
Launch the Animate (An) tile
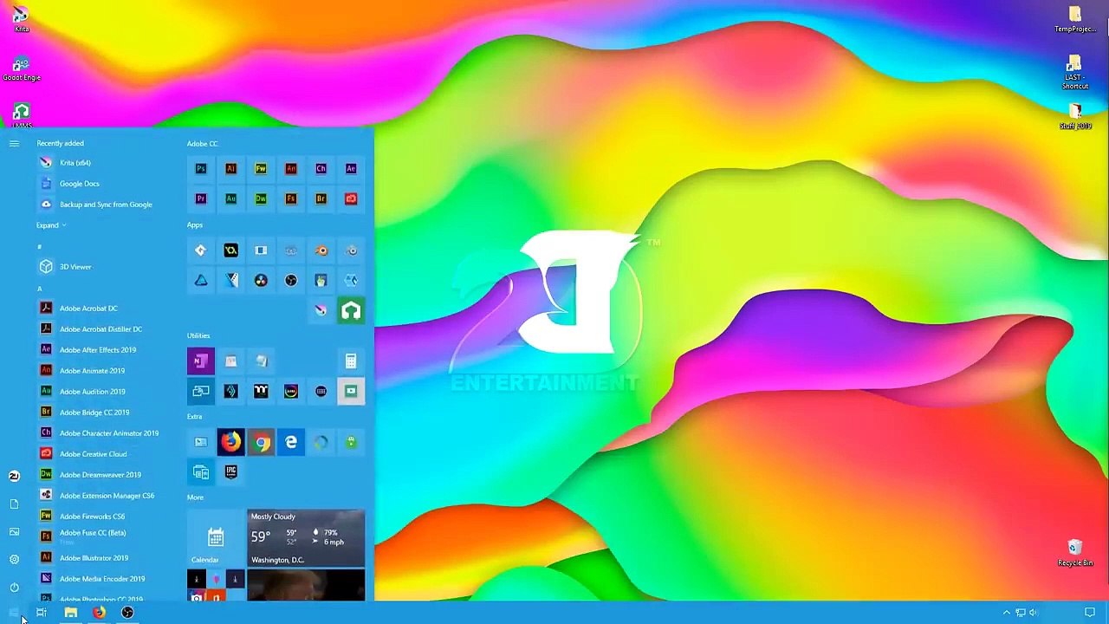[291, 168]
